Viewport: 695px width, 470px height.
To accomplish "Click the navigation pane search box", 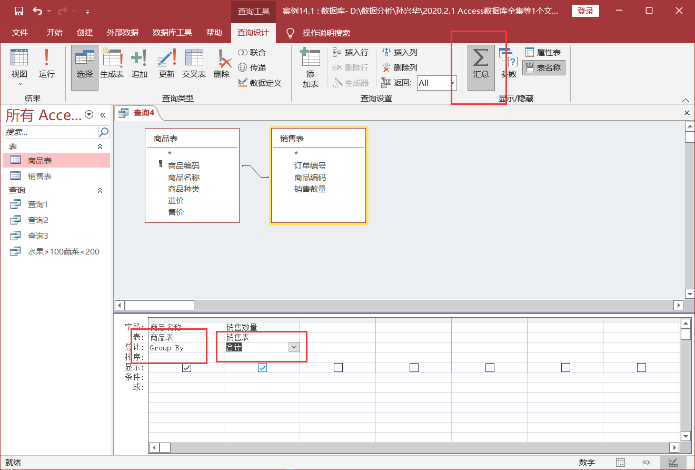I will pos(51,132).
